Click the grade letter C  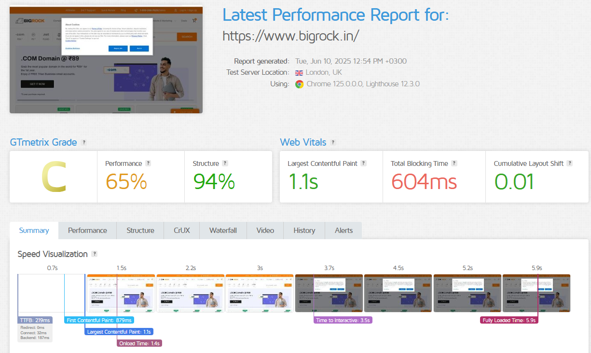pos(53,176)
